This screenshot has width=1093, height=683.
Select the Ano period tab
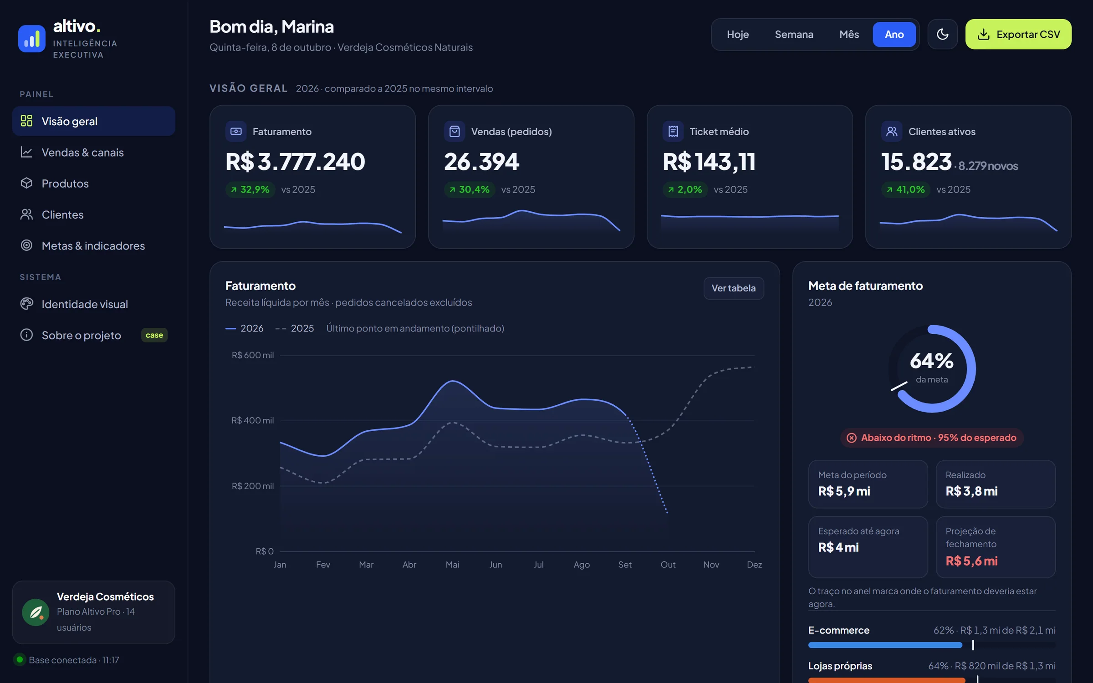[x=894, y=35]
